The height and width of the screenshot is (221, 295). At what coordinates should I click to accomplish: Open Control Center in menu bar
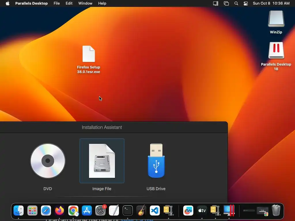(x=246, y=3)
